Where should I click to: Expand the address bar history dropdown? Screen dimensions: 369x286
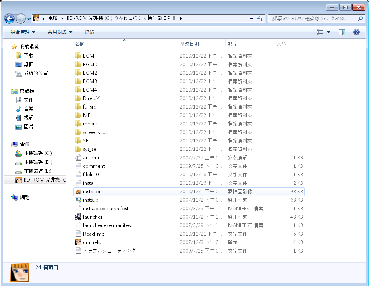click(251, 19)
